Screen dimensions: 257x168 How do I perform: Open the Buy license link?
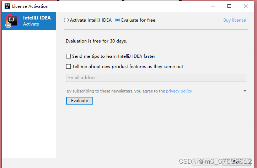(235, 20)
